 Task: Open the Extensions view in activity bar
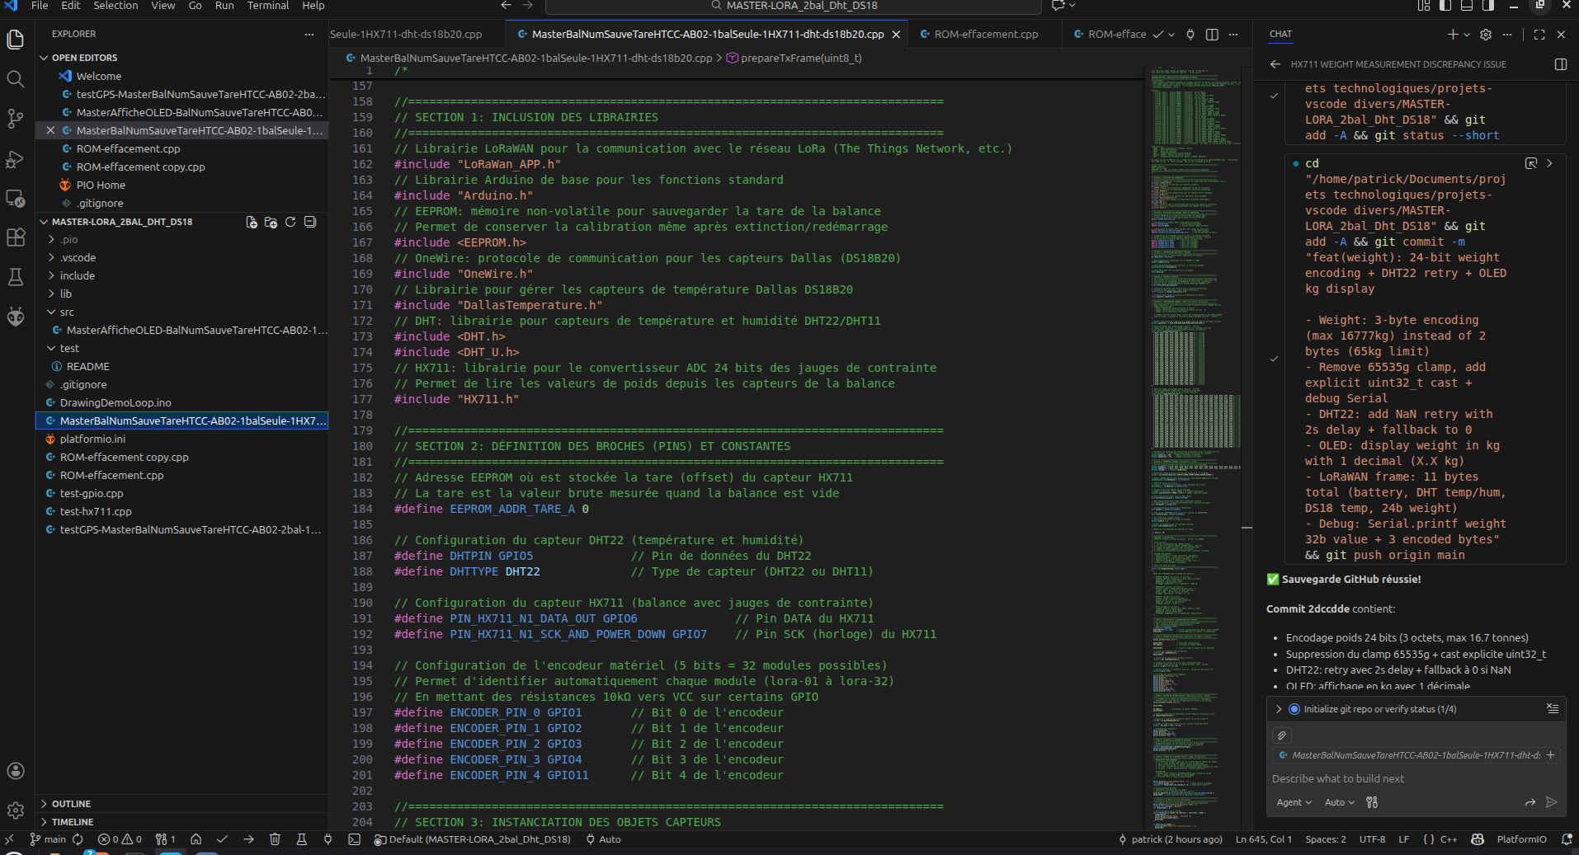click(16, 238)
